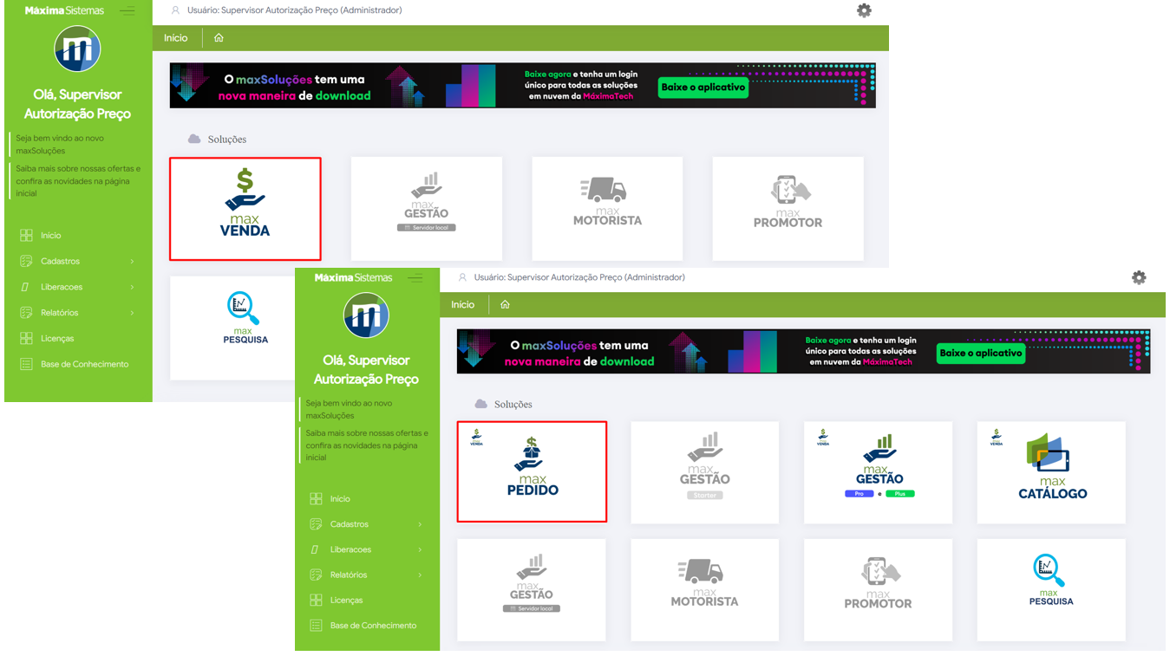Click "Seja bem vindo ao novo maxSoluções" in back window
Viewport: 1170px width, 656px height.
click(60, 145)
